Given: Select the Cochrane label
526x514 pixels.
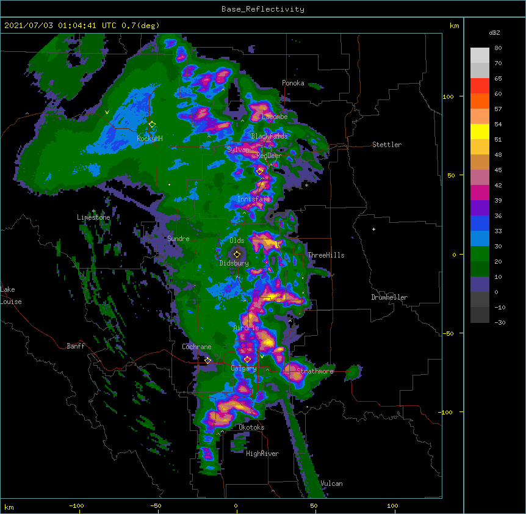Looking at the screenshot, I should [x=196, y=347].
